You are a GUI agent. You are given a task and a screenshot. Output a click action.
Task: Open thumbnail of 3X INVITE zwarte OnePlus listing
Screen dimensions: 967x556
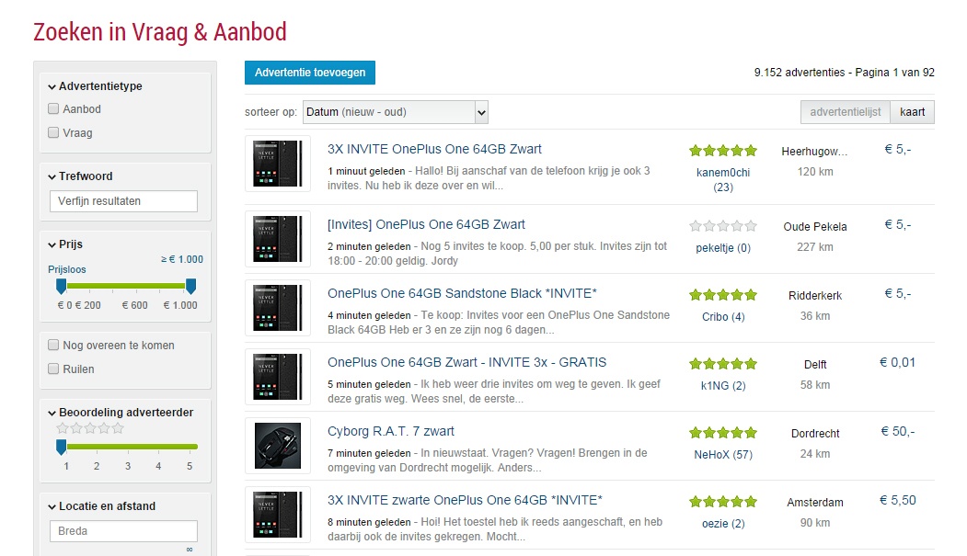click(278, 515)
